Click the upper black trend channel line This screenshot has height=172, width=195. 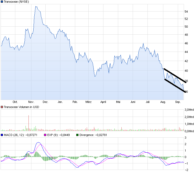click(175, 76)
